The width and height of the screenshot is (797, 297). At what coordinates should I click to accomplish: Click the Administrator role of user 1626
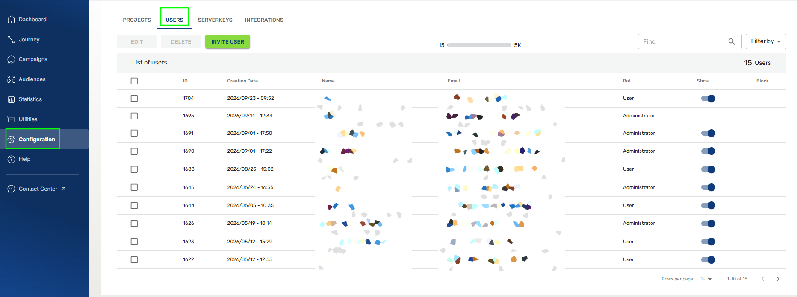[x=639, y=223]
